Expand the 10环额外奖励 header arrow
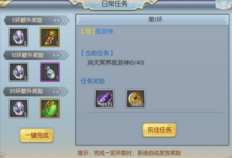 pyautogui.click(x=64, y=55)
